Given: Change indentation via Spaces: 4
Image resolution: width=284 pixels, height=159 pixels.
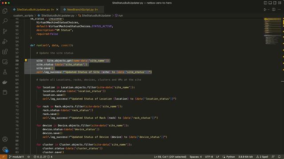Looking at the screenshot, I should tap(196, 157).
